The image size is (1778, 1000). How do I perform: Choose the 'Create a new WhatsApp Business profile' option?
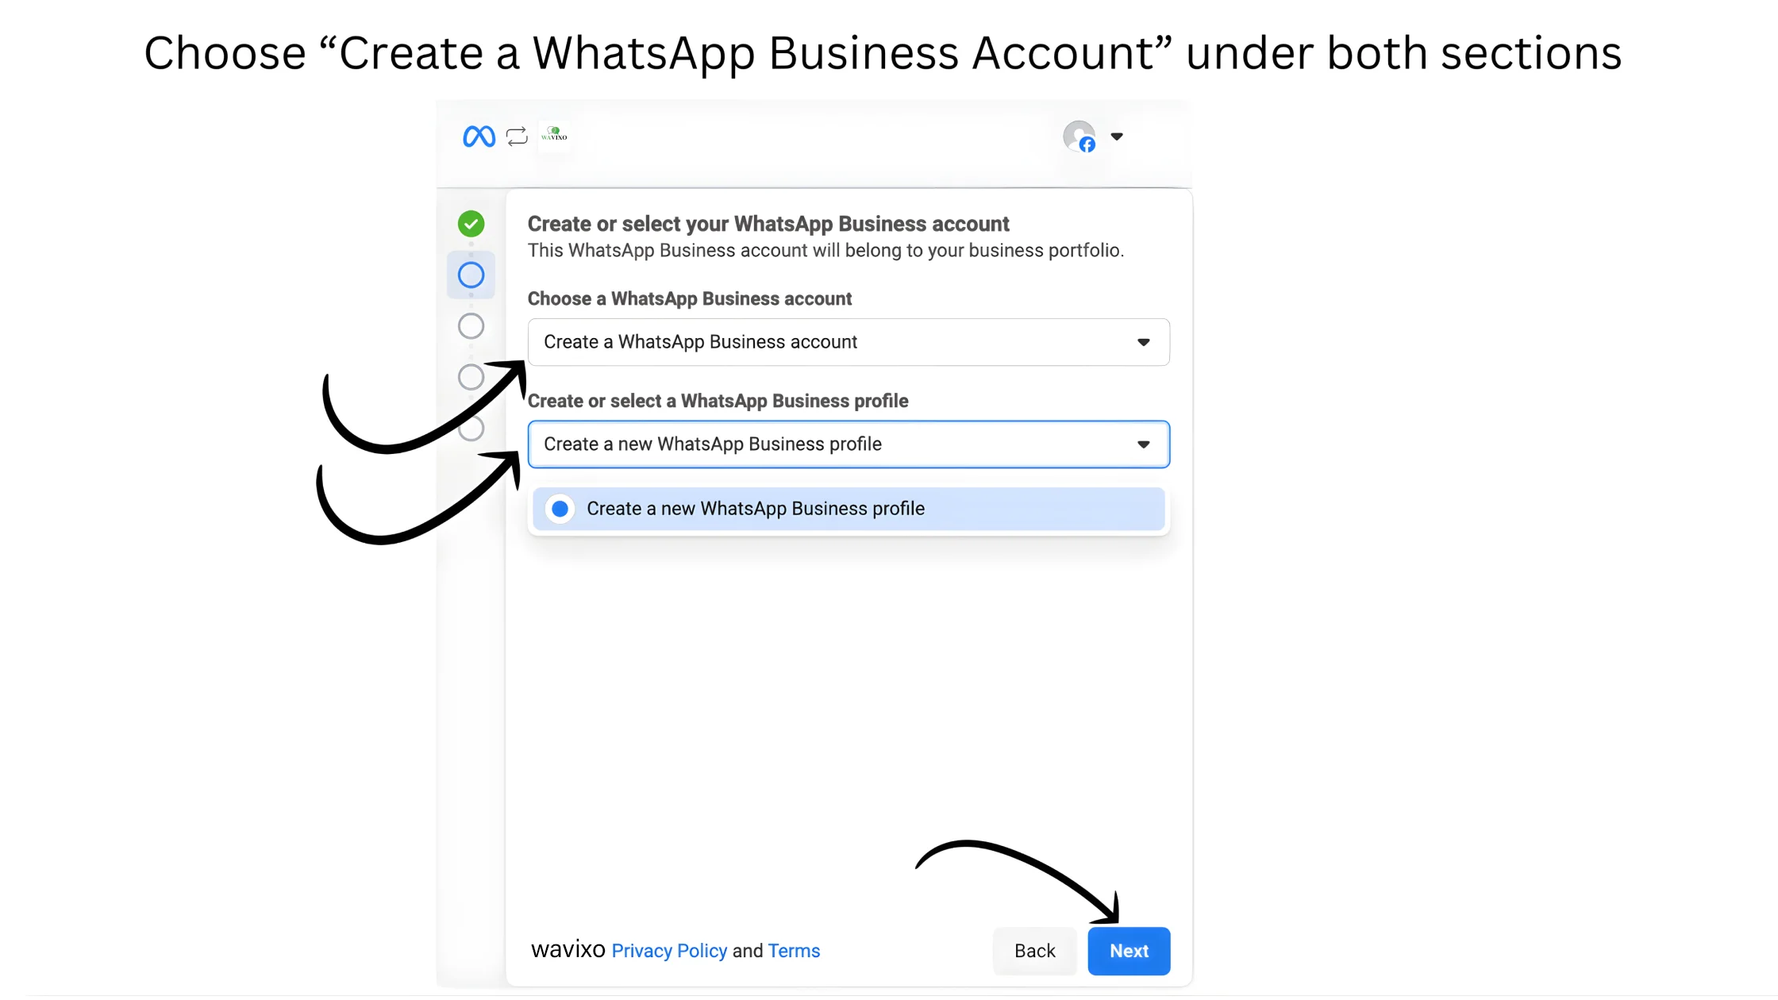click(x=849, y=509)
